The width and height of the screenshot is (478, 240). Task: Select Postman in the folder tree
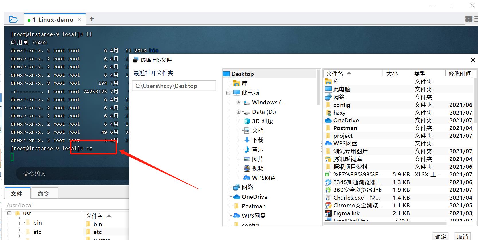(253, 206)
